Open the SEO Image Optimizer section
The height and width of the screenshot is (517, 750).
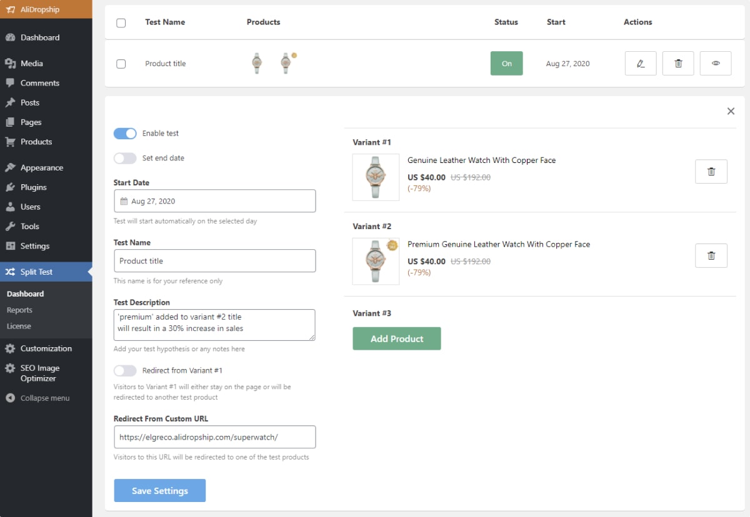click(41, 372)
